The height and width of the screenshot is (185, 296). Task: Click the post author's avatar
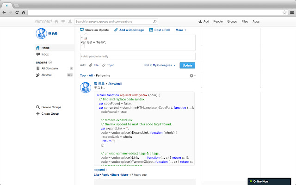[86, 87]
